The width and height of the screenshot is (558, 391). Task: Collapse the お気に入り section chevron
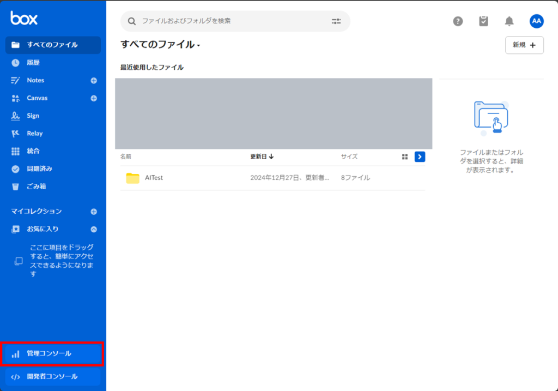point(94,229)
